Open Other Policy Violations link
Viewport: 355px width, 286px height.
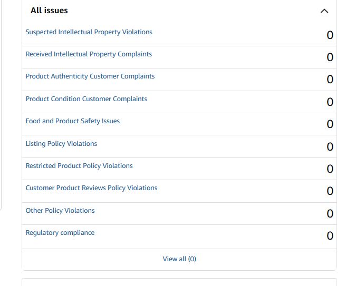(60, 211)
